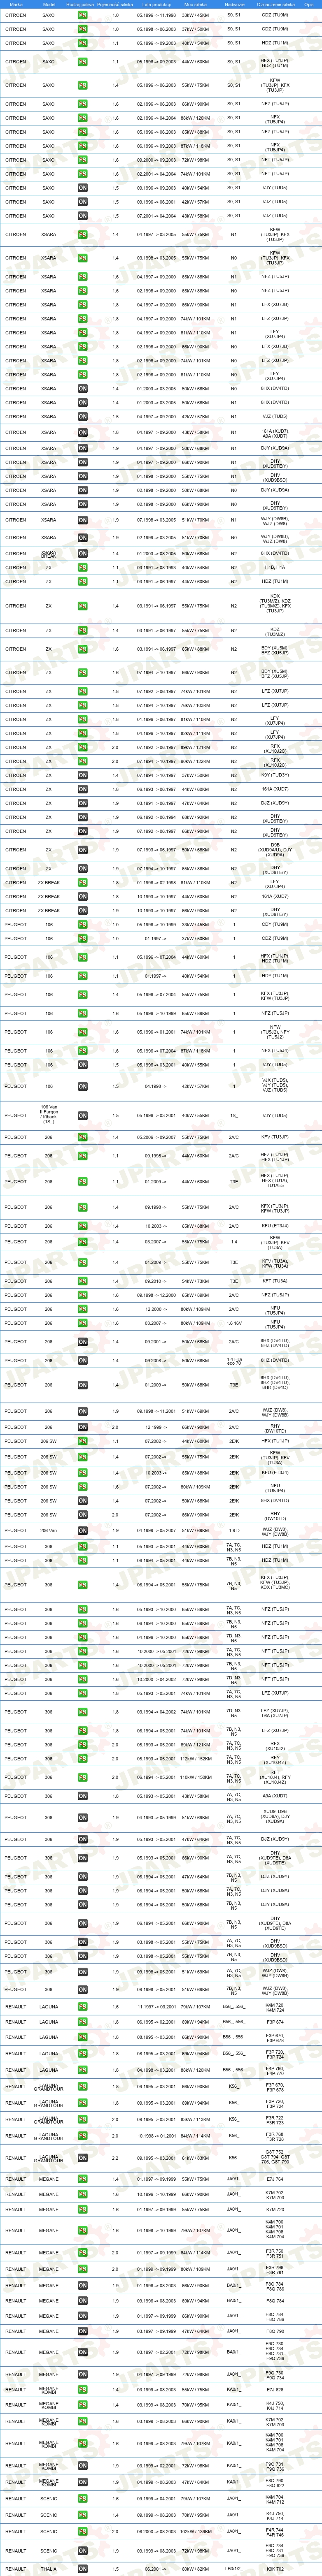The image size is (322, 2576).
Task: Click petrol icon in Saxo 87kW/118KM row
Action: pyautogui.click(x=83, y=146)
